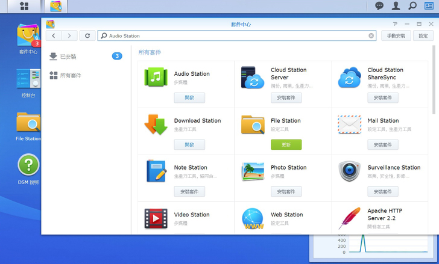Open the user account options icon
The height and width of the screenshot is (264, 439).
tap(396, 5)
